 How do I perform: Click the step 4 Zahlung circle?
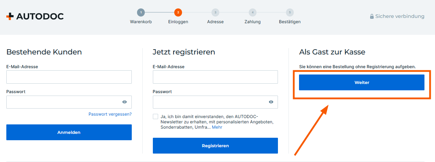pyautogui.click(x=253, y=13)
